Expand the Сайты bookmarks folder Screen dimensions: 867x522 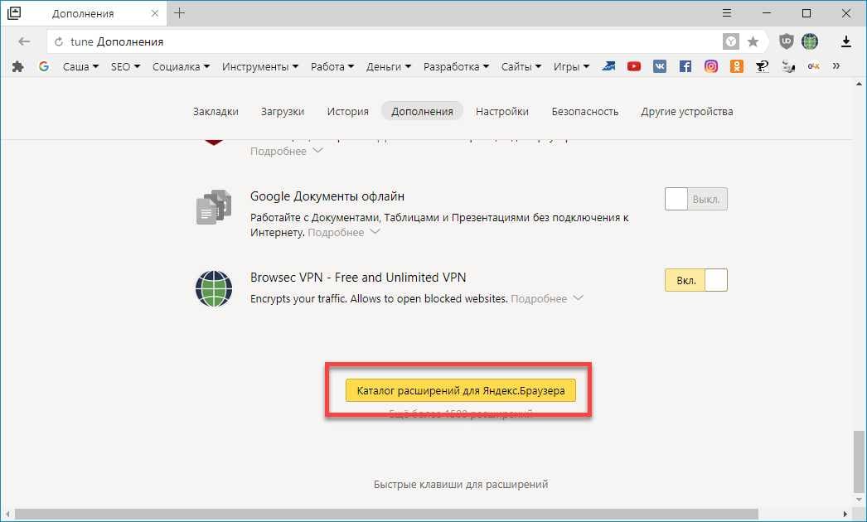pyautogui.click(x=521, y=66)
